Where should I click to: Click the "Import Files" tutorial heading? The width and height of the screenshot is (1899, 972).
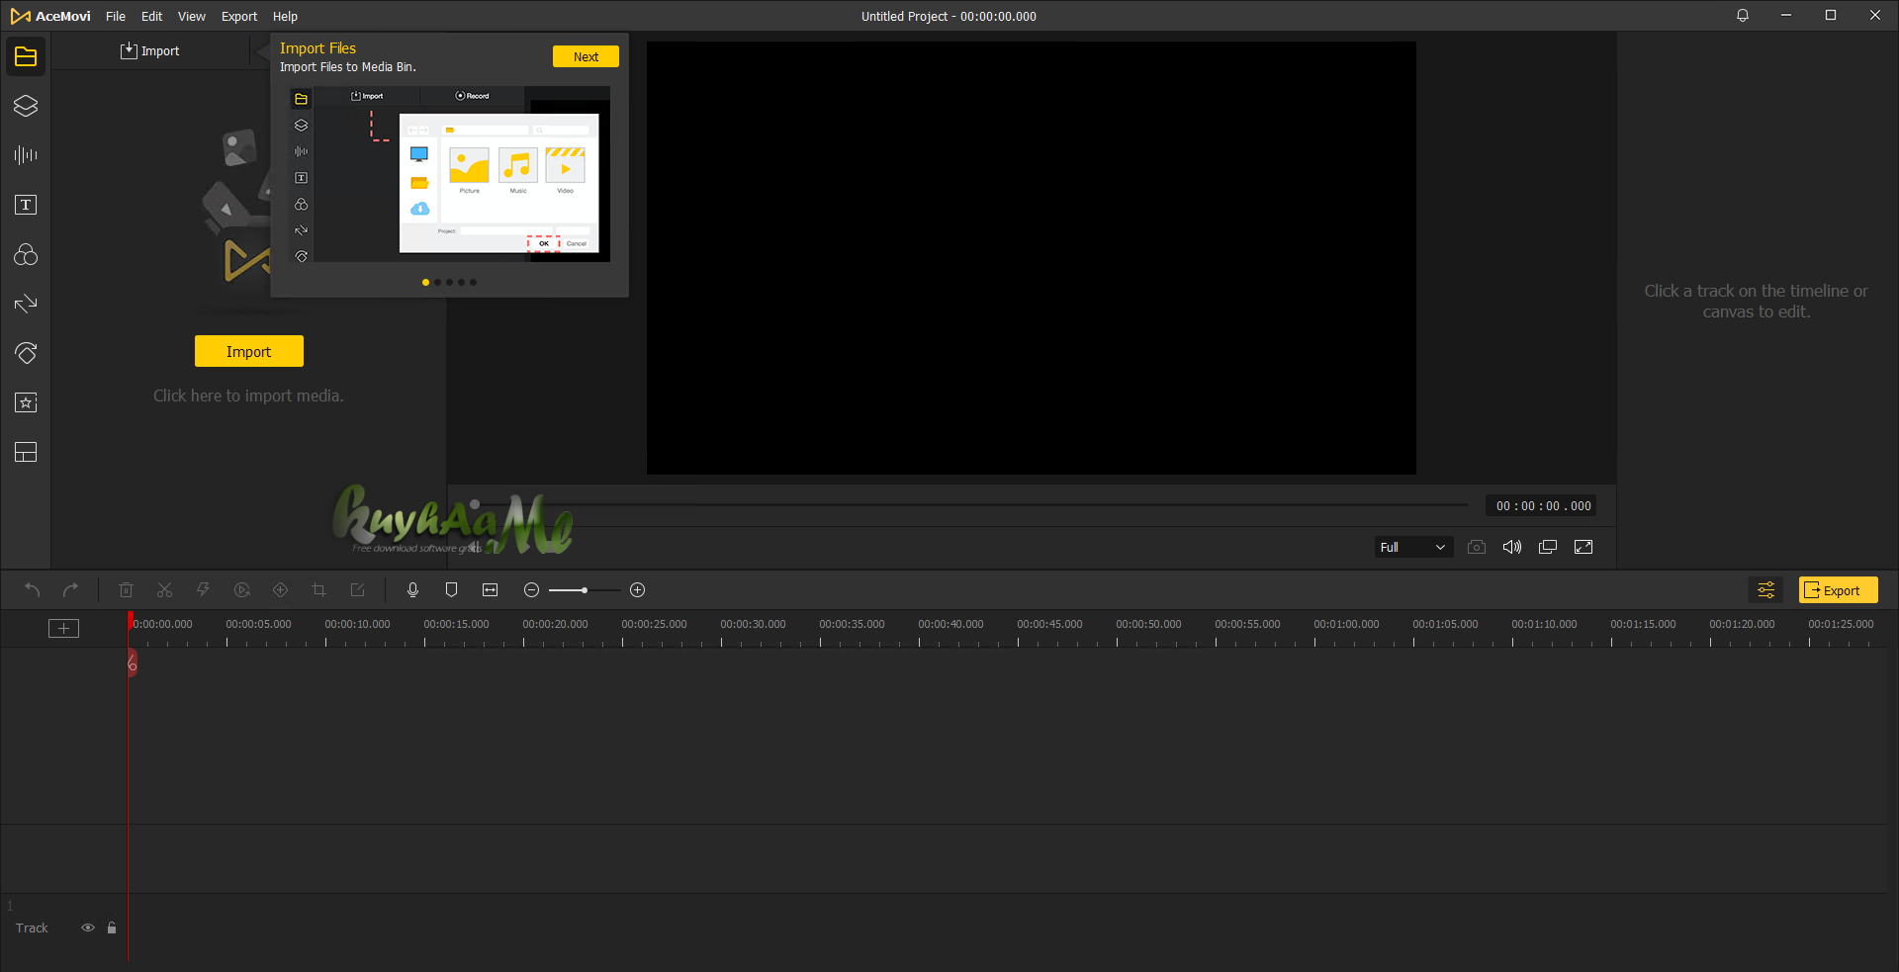click(317, 47)
